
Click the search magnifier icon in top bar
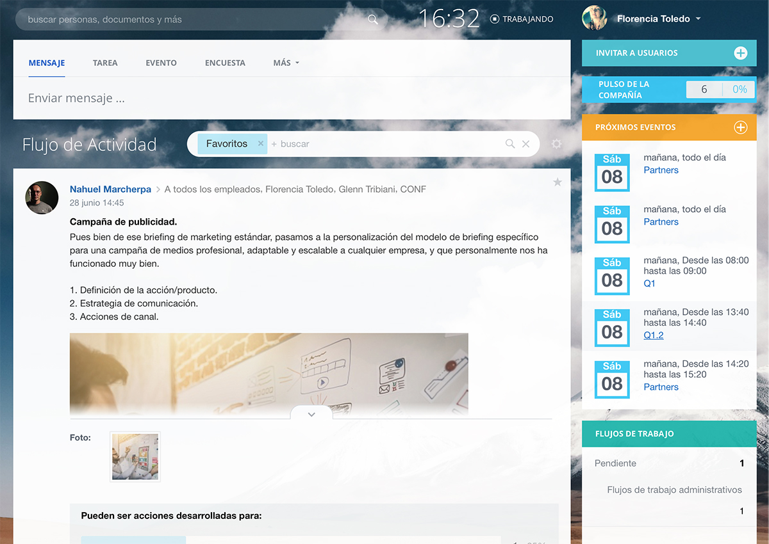(373, 20)
